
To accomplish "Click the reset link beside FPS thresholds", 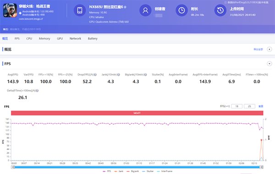I will tap(261, 106).
